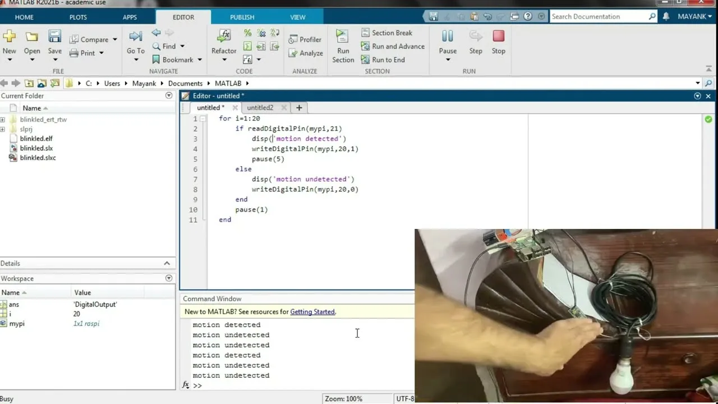Click the Analyze code button
The height and width of the screenshot is (404, 718).
(306, 53)
